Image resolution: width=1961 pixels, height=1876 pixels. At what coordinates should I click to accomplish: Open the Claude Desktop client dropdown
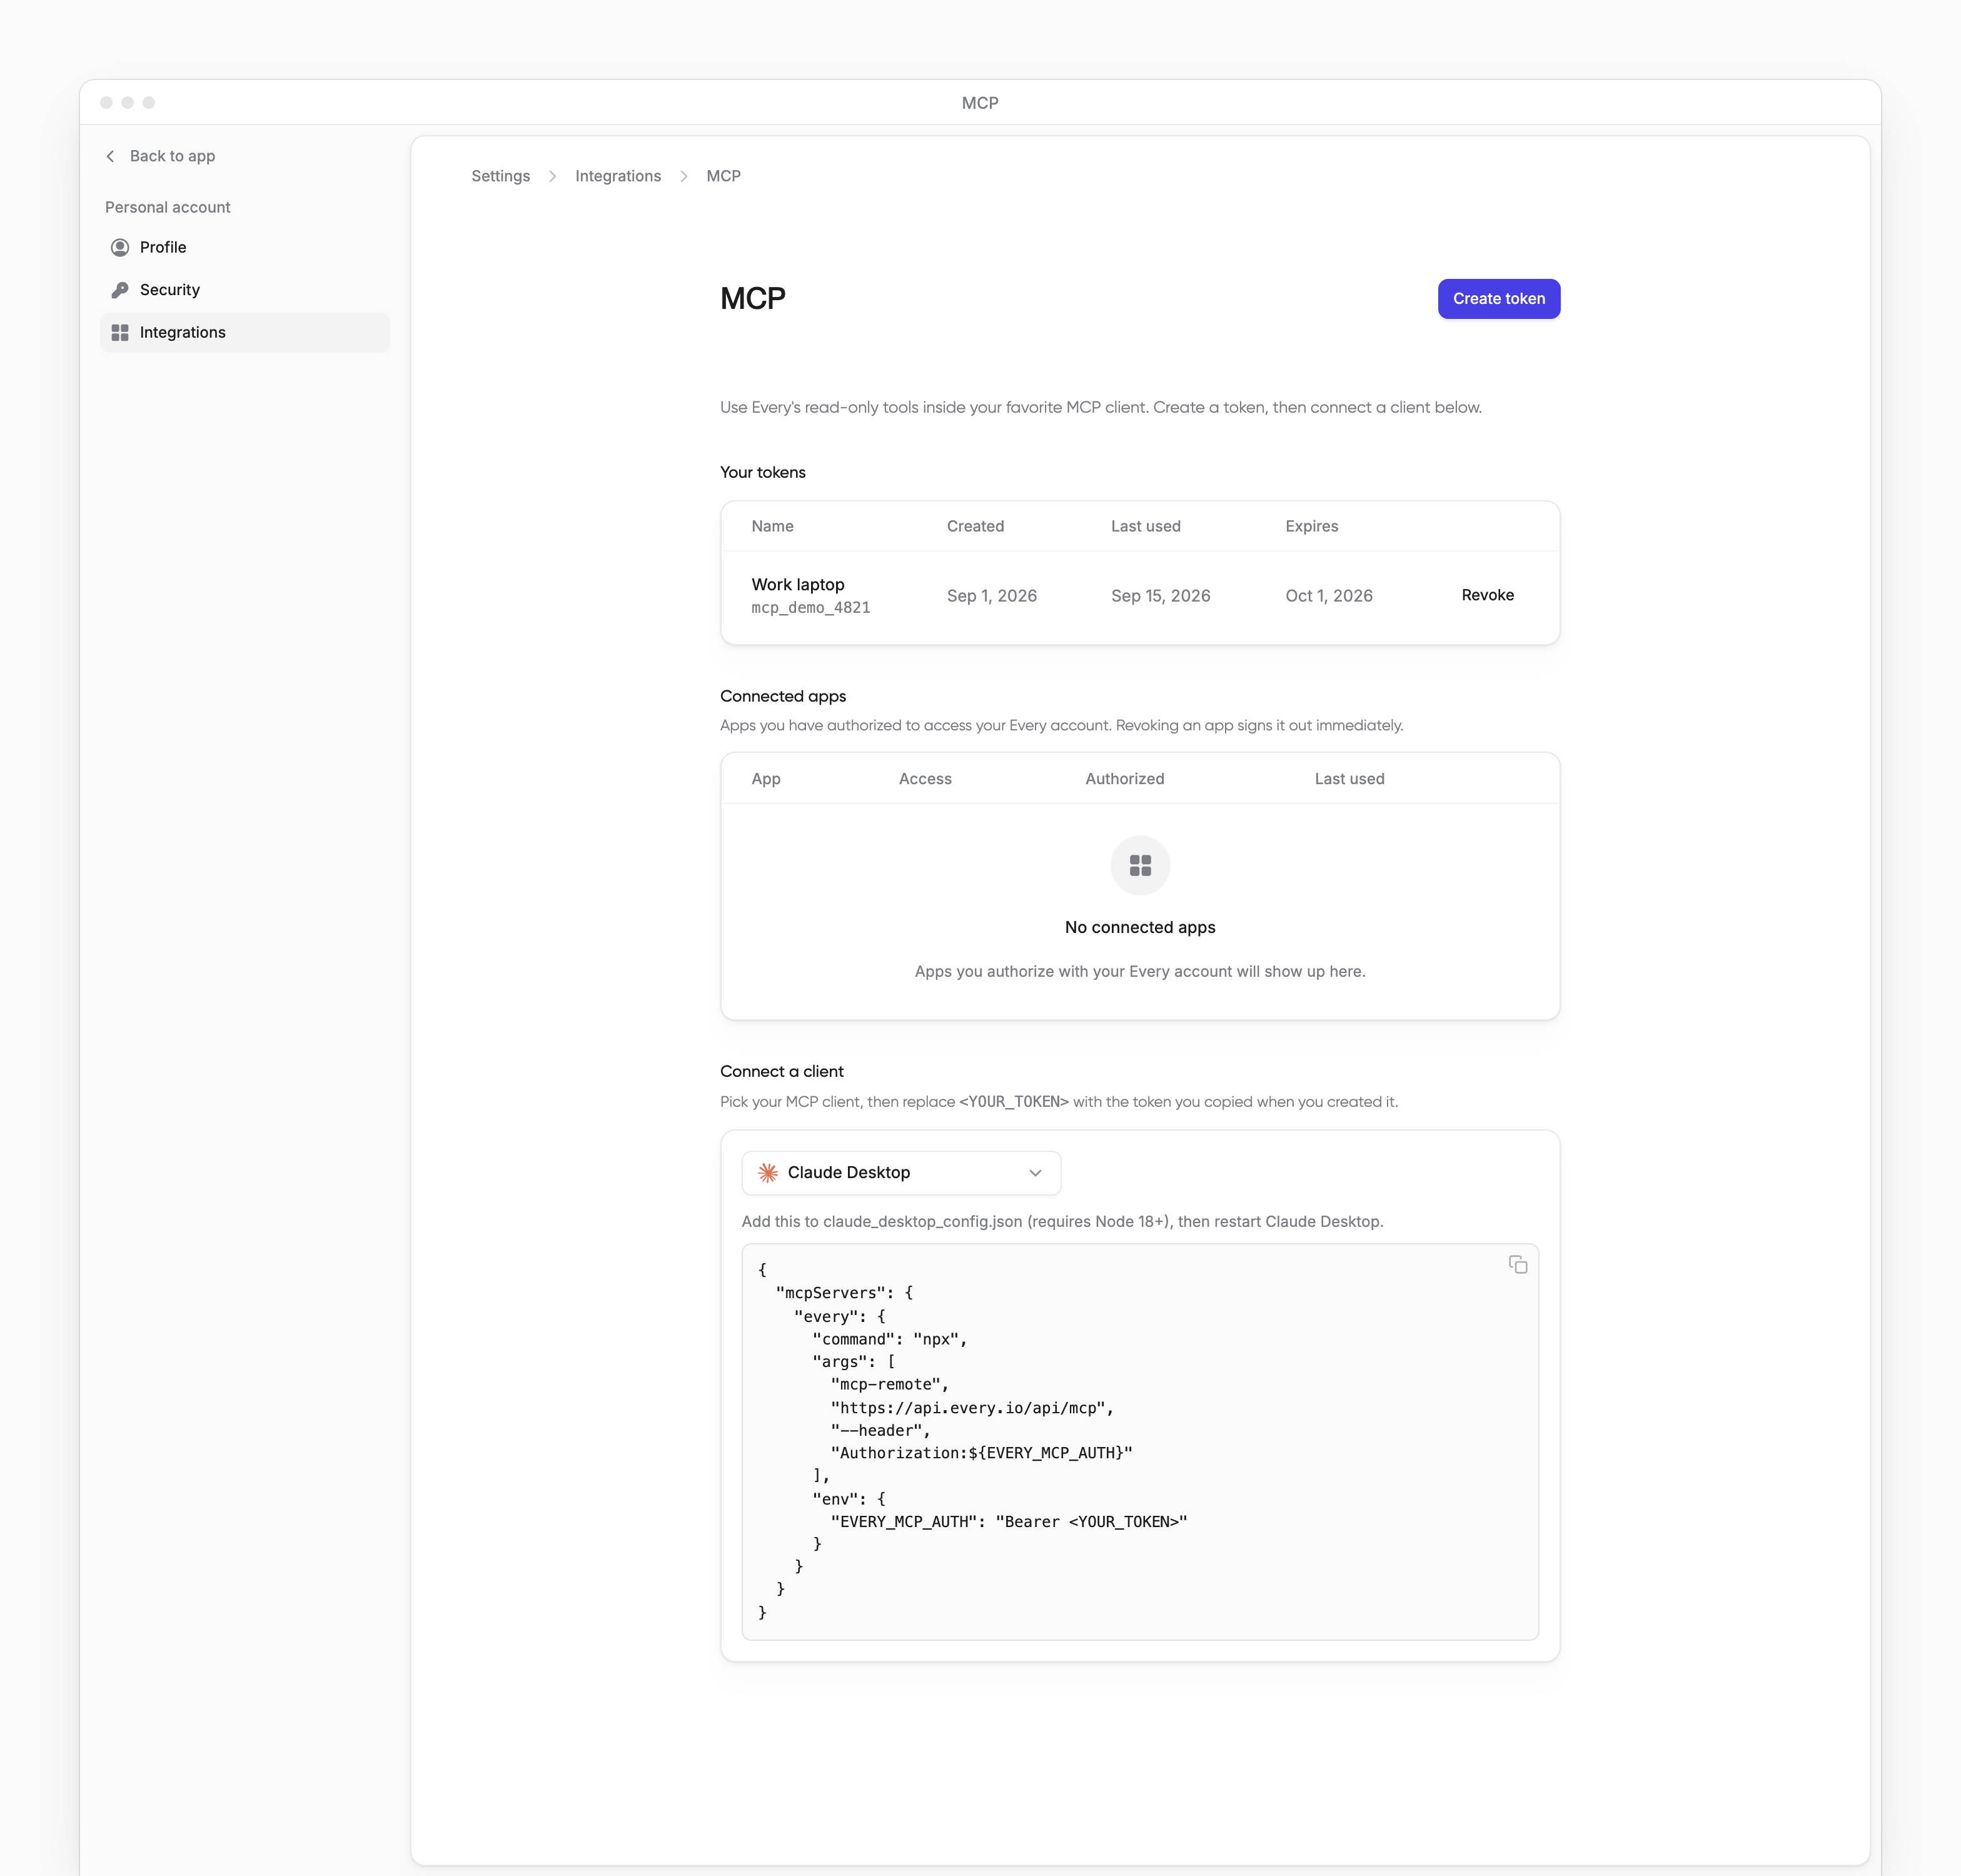901,1173
